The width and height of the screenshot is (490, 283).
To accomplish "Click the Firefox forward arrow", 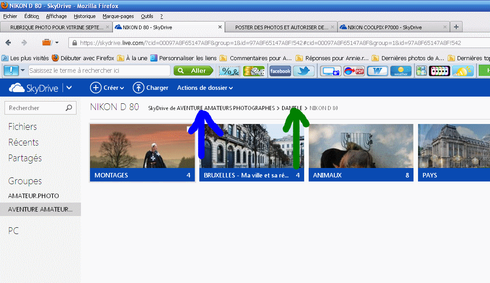I will point(24,42).
